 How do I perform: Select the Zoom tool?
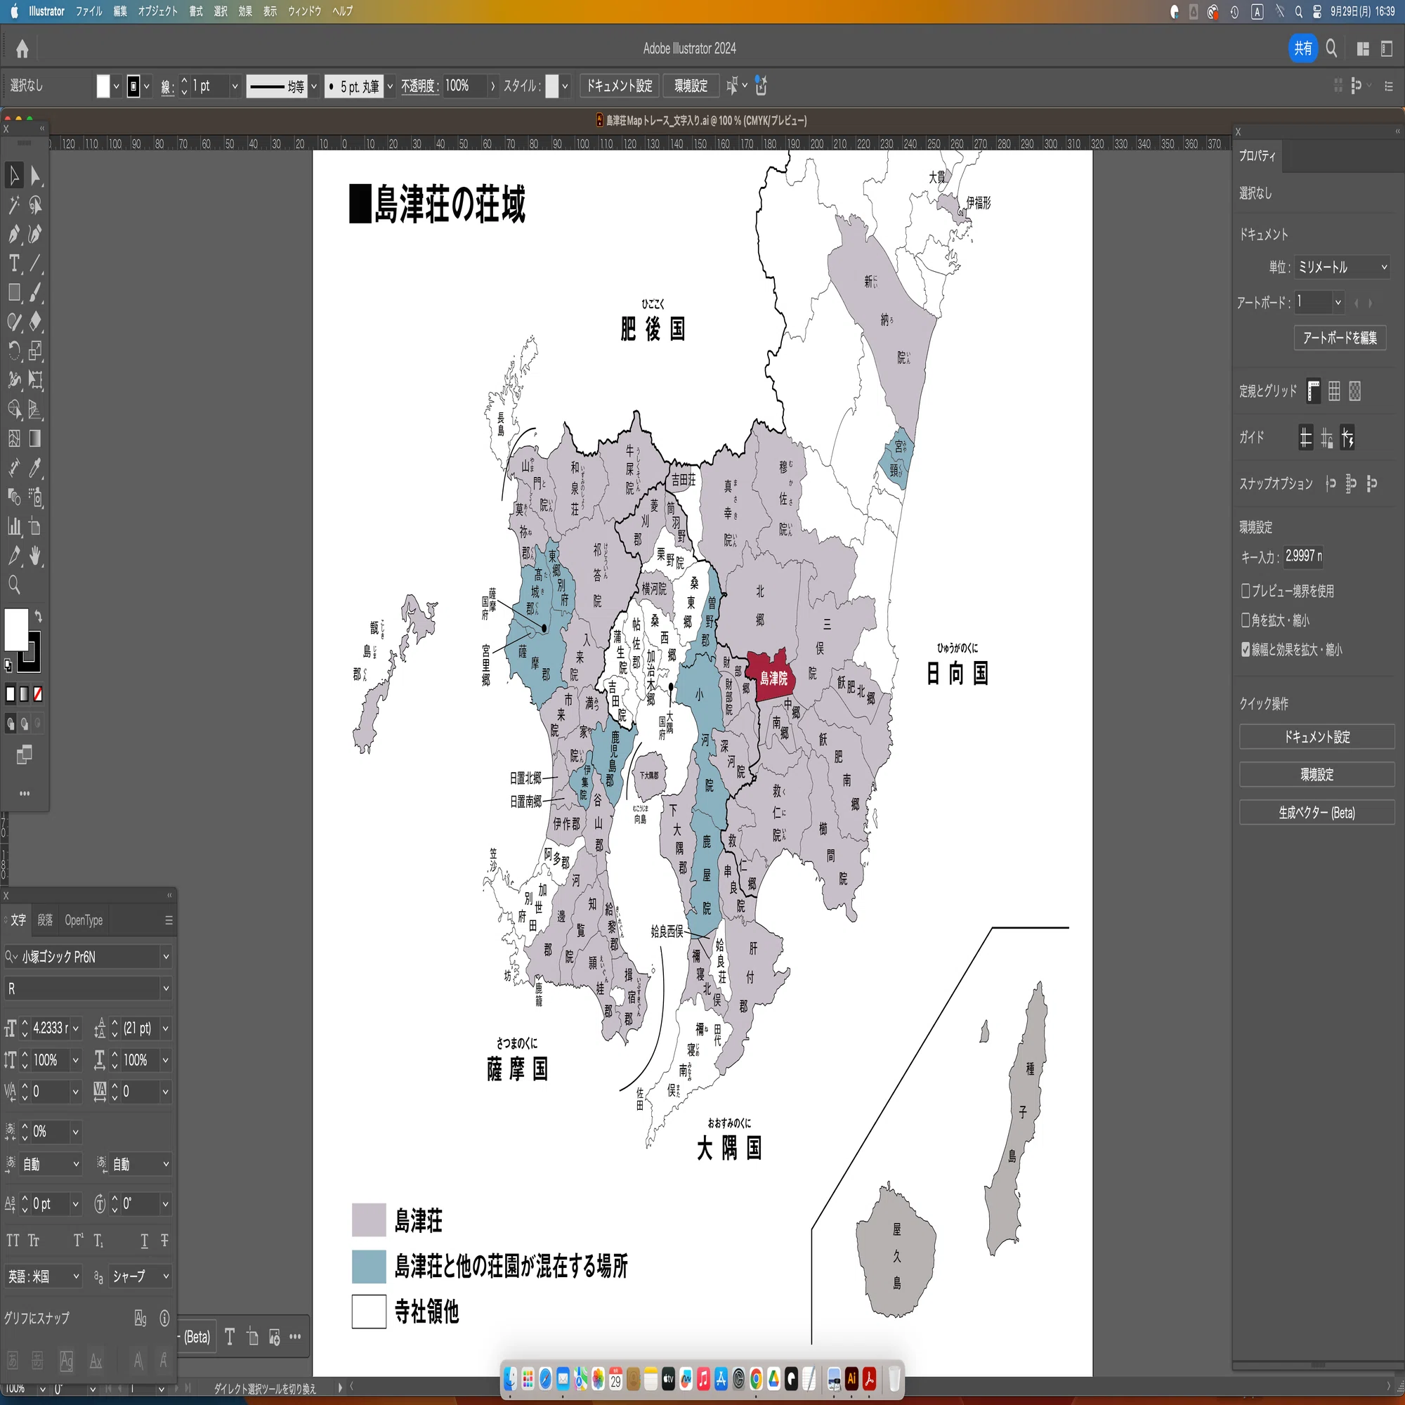click(x=14, y=585)
